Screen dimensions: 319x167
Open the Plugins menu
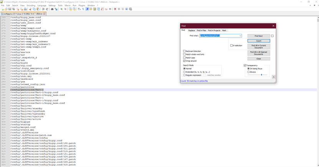(82, 5)
